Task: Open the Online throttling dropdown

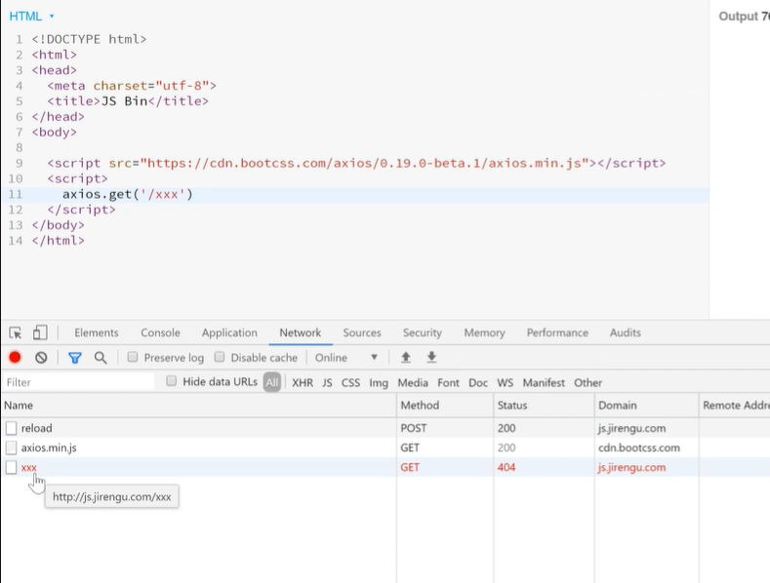Action: click(x=346, y=358)
